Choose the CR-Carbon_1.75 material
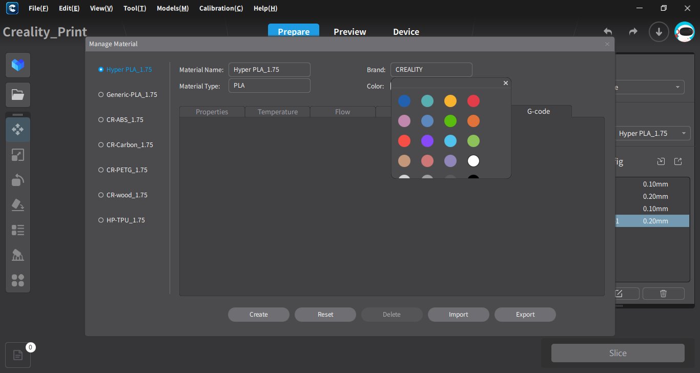 (x=126, y=145)
